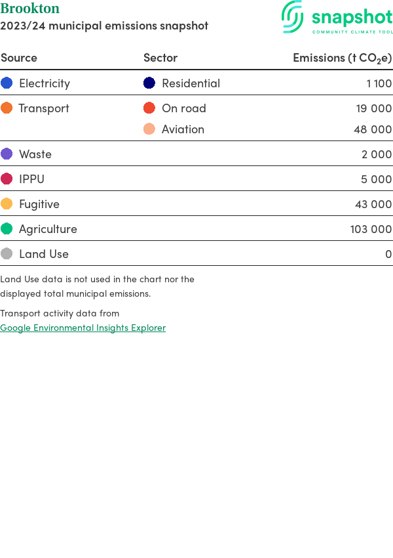393x558 pixels.
Task: Click the Sector column header
Action: (160, 58)
